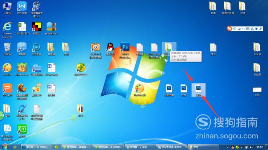Select the blue Youku folder shortcut
Image resolution: width=268 pixels, height=150 pixels.
tap(37, 69)
